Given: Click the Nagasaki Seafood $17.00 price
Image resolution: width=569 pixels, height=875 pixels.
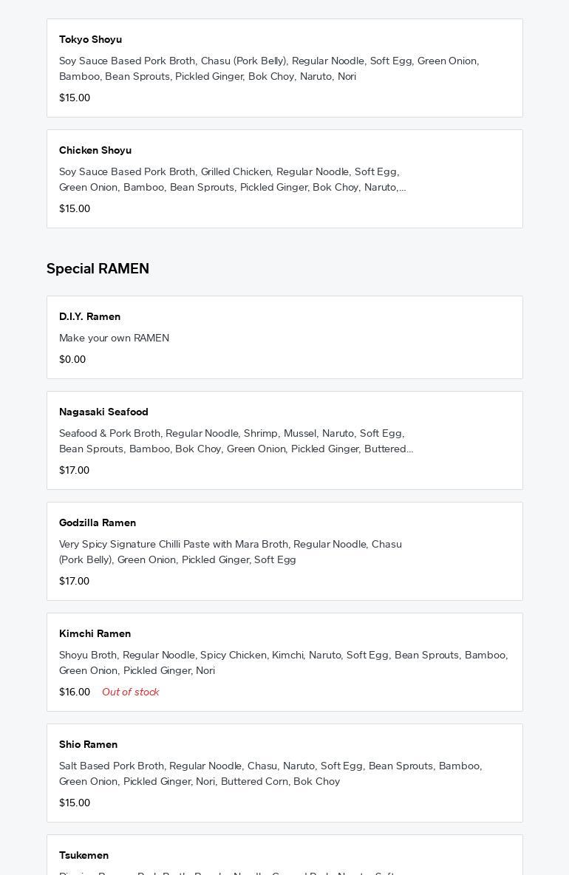Looking at the screenshot, I should coord(74,470).
